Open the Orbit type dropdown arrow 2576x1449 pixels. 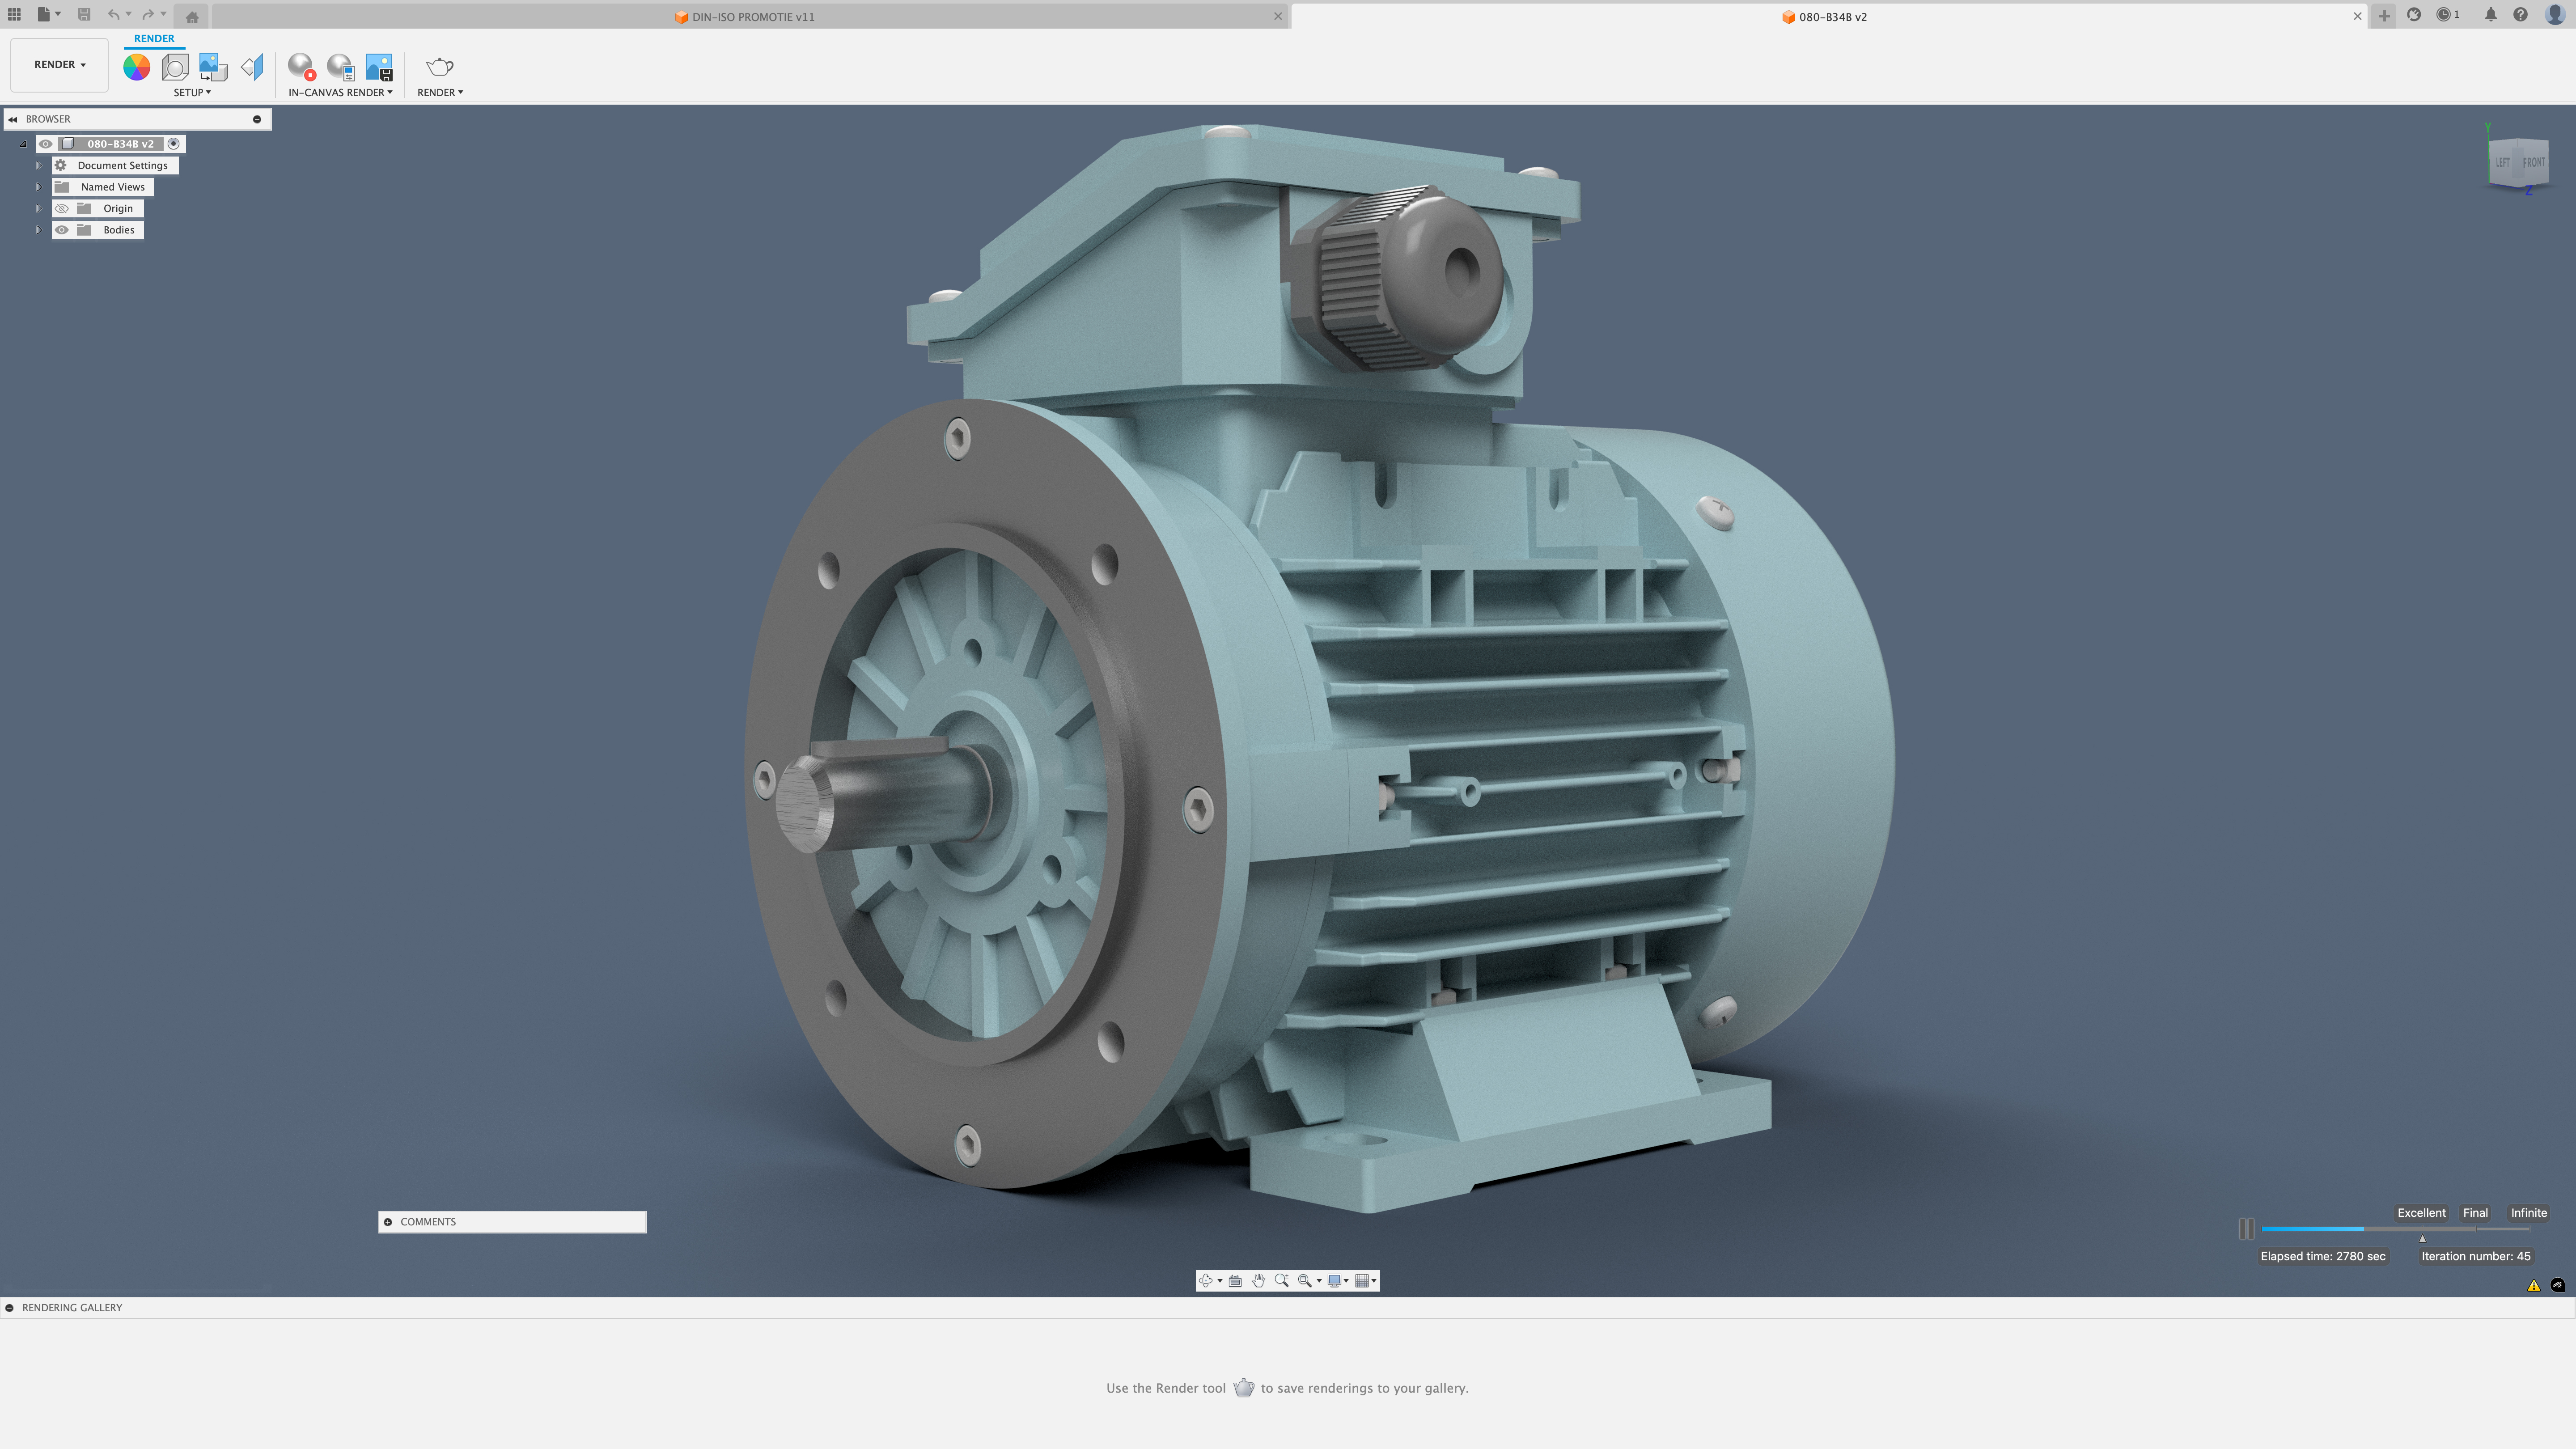point(1220,1281)
